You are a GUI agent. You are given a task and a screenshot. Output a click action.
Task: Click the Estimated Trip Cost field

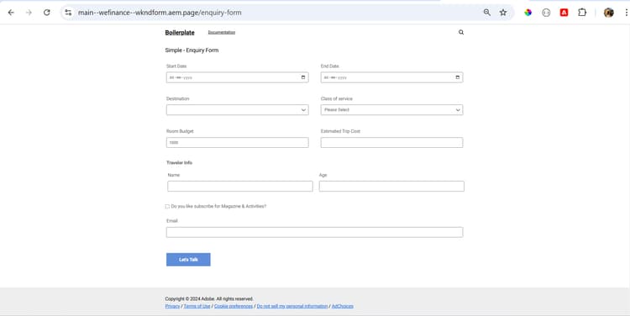[391, 142]
